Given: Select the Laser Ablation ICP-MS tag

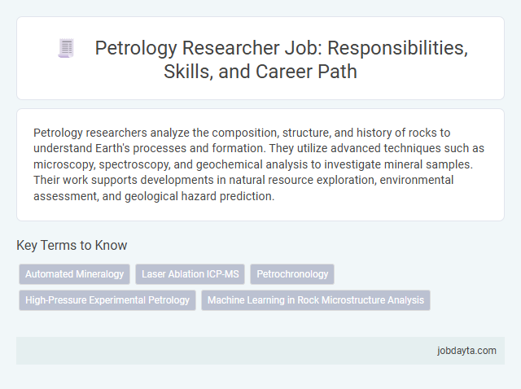Looking at the screenshot, I should pyautogui.click(x=190, y=274).
